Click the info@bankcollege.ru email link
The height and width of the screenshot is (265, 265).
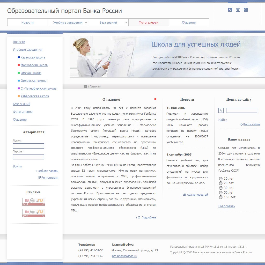pos(124,256)
